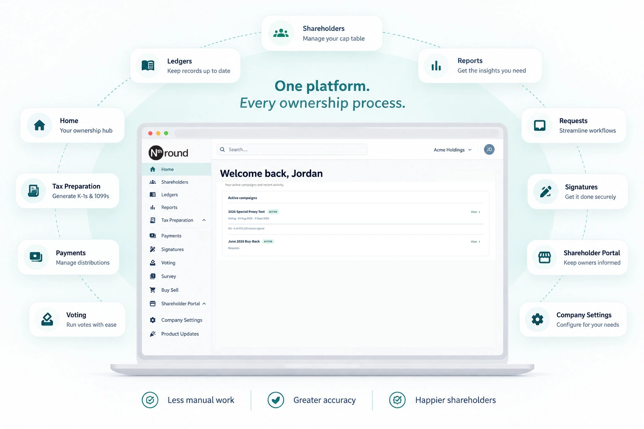Click the "Active campaigns" section title
Screen dimensions: 644x429
coord(242,198)
